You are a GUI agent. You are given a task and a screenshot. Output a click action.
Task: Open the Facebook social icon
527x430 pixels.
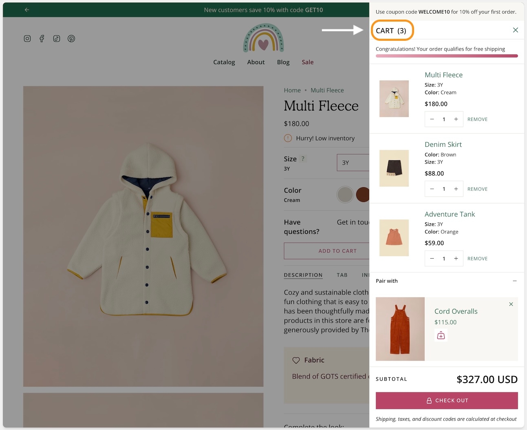pyautogui.click(x=42, y=39)
